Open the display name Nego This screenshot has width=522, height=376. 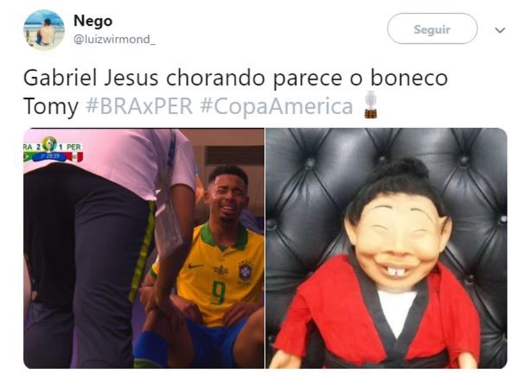click(93, 21)
